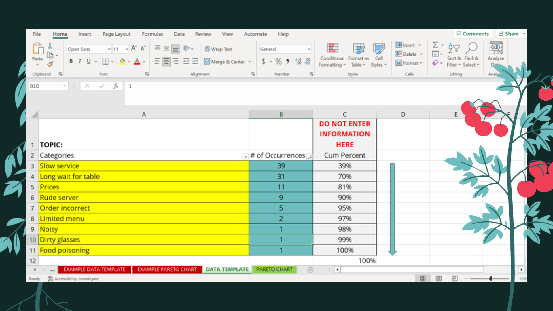Viewport: 553px width, 311px height.
Task: Click the Share button
Action: pos(509,34)
